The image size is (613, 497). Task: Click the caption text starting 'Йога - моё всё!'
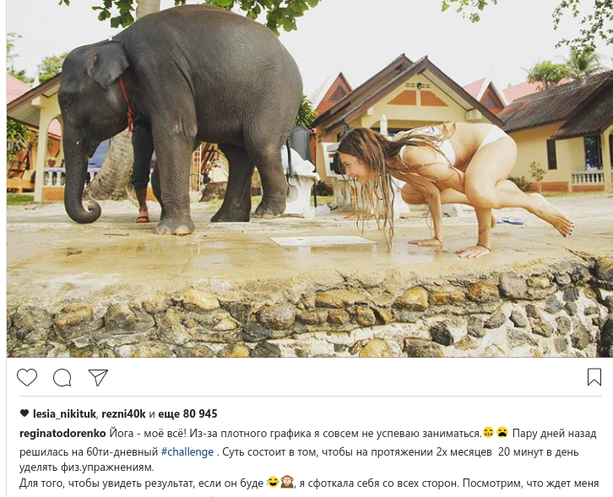pos(296,434)
